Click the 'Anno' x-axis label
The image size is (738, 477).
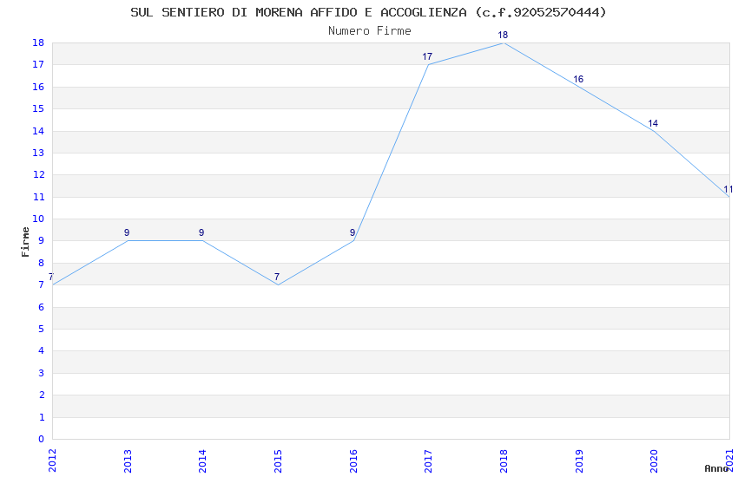716,468
